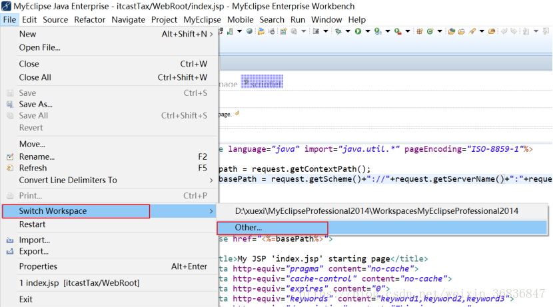Click the Run with External Tools icon
This screenshot has height=307, width=553.
pos(398,31)
